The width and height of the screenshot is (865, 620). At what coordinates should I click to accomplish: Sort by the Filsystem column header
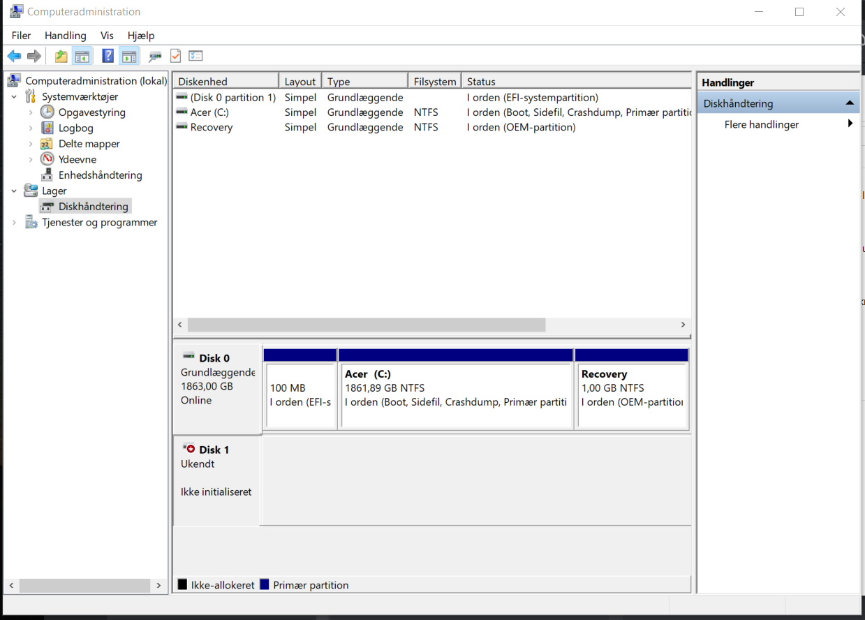tap(434, 82)
